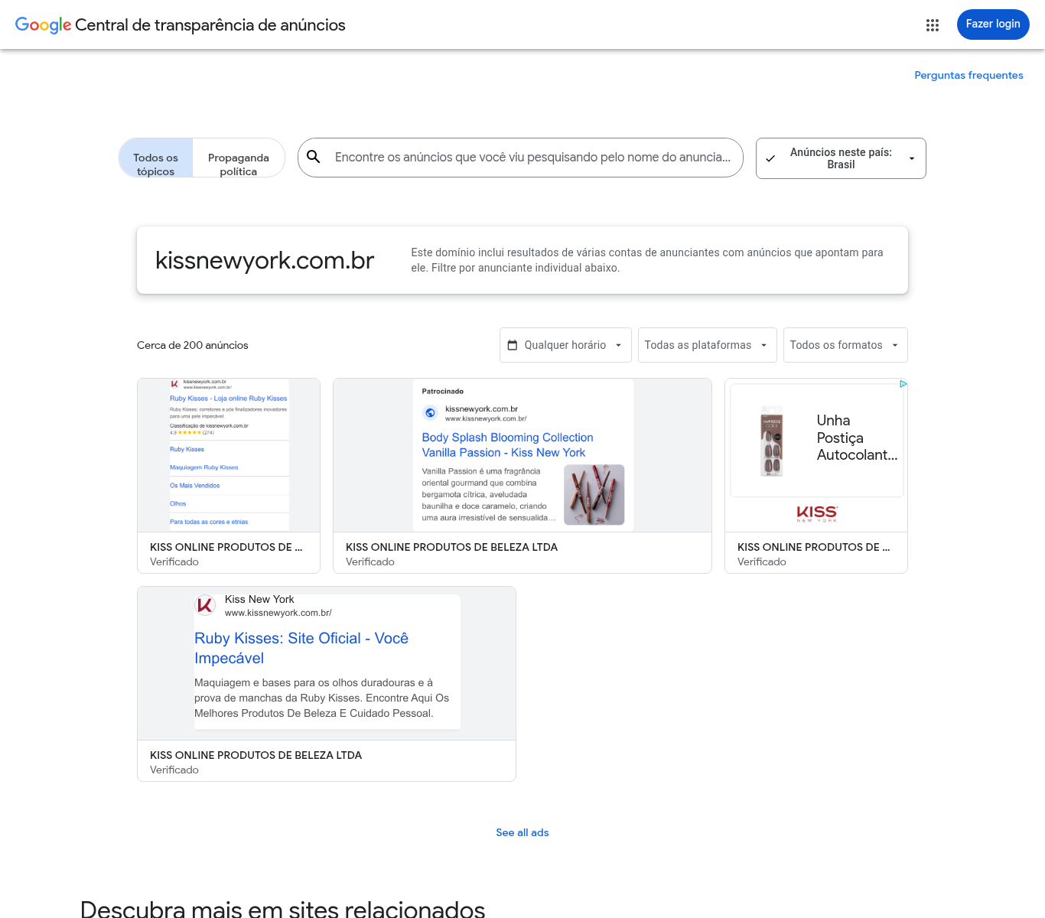The height and width of the screenshot is (918, 1045).
Task: Select the Todos os tópicos toggle
Action: (x=155, y=158)
